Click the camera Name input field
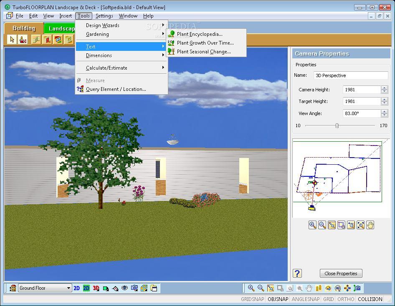The image size is (395, 306). coord(351,75)
